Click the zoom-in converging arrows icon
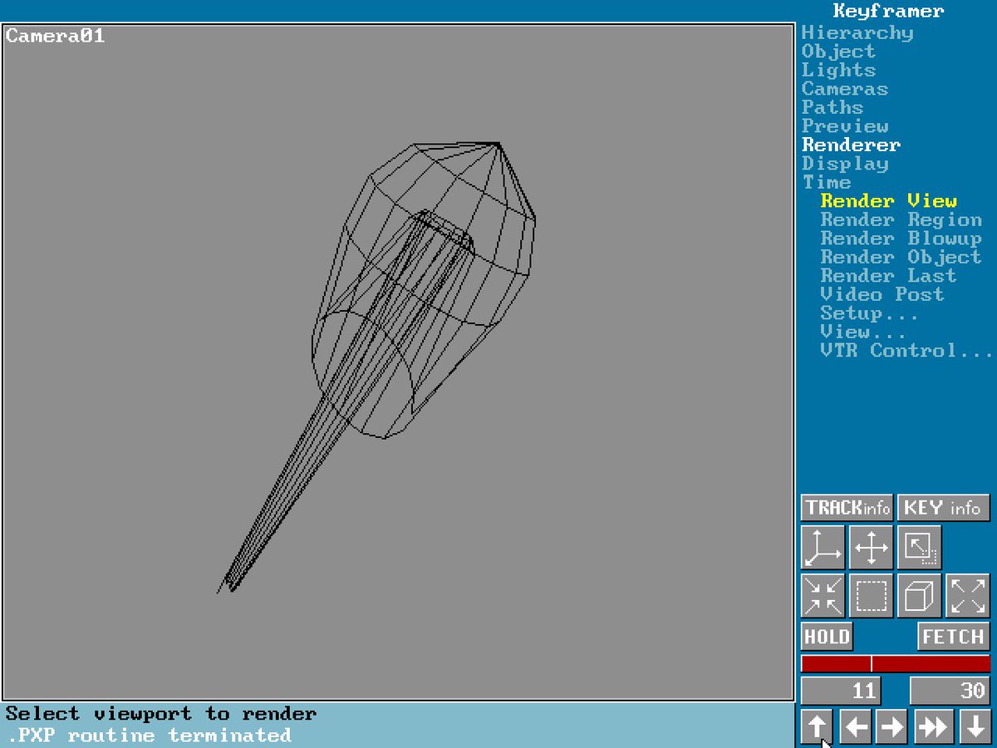997x748 pixels. click(823, 595)
